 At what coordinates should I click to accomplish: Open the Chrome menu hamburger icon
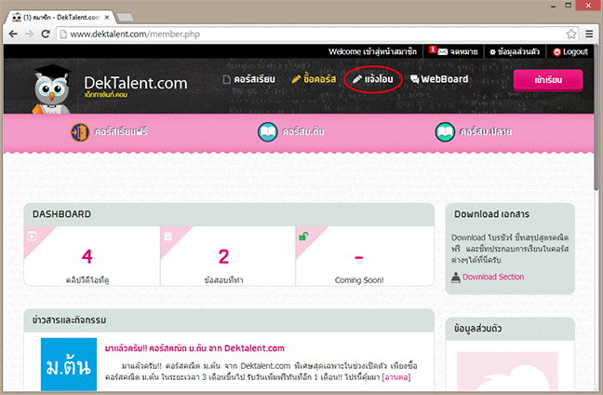click(x=588, y=34)
